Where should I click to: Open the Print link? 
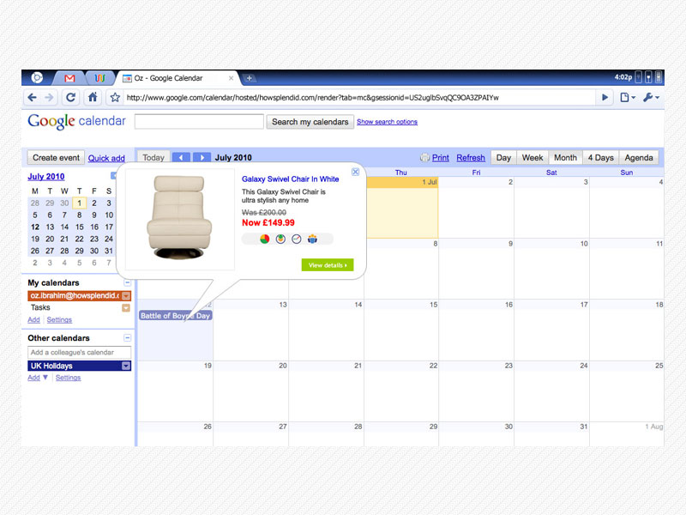pyautogui.click(x=441, y=158)
